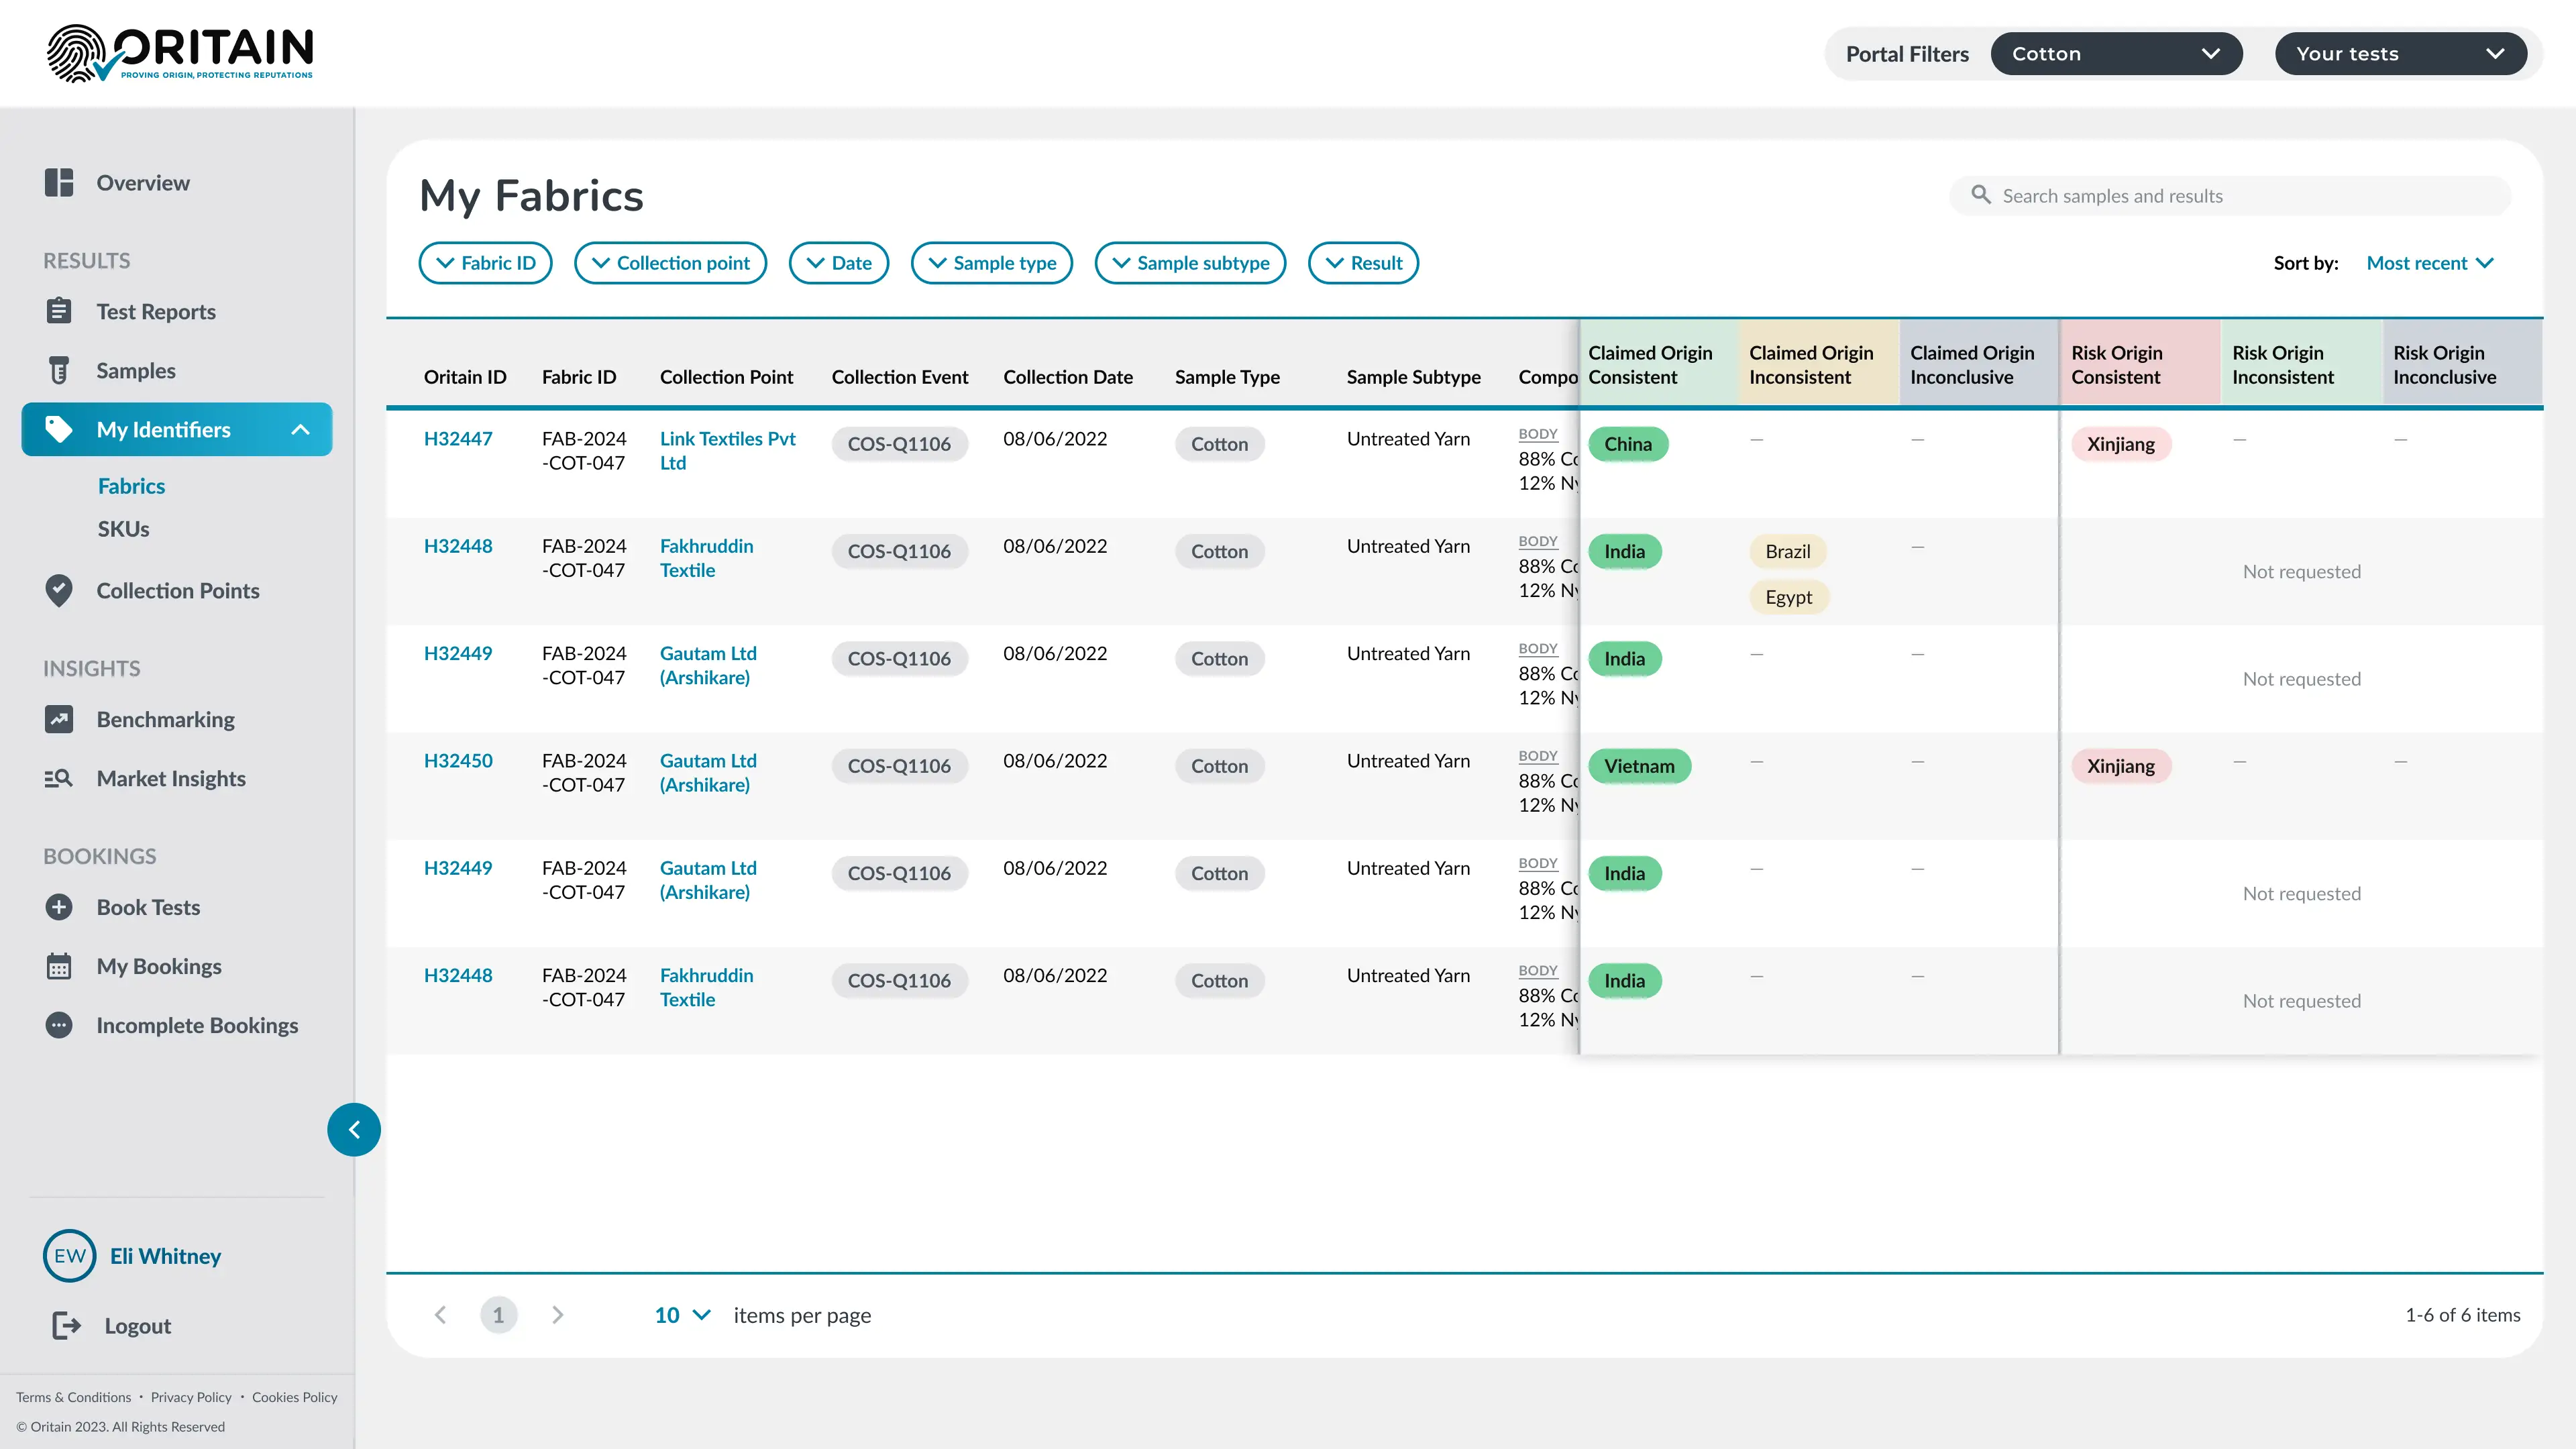This screenshot has height=1449, width=2576.
Task: Go to the previous page arrow
Action: 440,1315
